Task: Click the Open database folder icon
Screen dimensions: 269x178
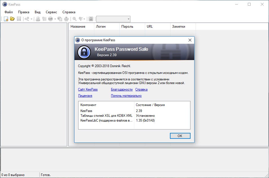Action: 12,19
